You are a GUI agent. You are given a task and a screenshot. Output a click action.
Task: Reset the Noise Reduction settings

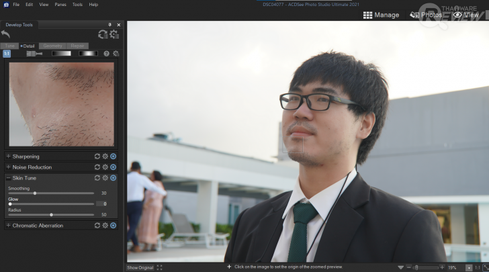pos(97,167)
